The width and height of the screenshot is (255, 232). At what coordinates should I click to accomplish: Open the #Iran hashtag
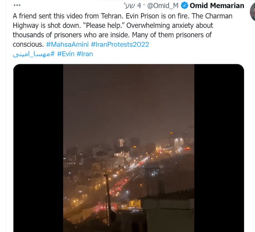coord(85,54)
